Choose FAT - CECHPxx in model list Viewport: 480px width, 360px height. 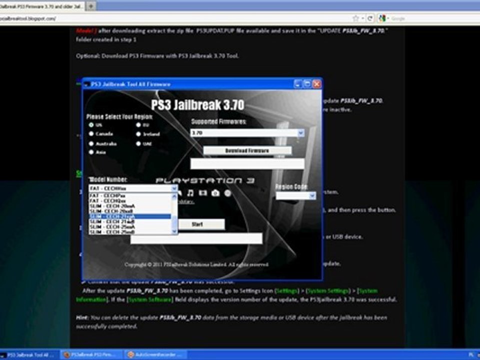click(130, 195)
